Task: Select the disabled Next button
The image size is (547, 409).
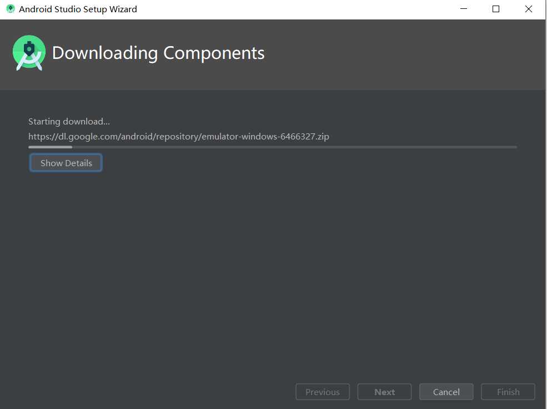Action: (x=384, y=392)
